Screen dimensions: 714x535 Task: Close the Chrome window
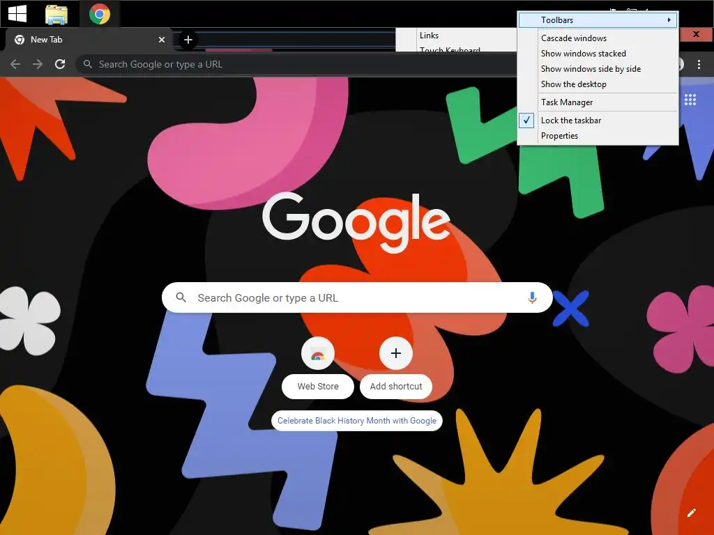[697, 34]
